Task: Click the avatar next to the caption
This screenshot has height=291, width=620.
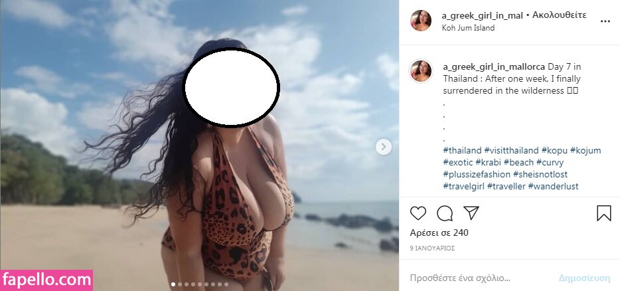Action: (x=421, y=71)
